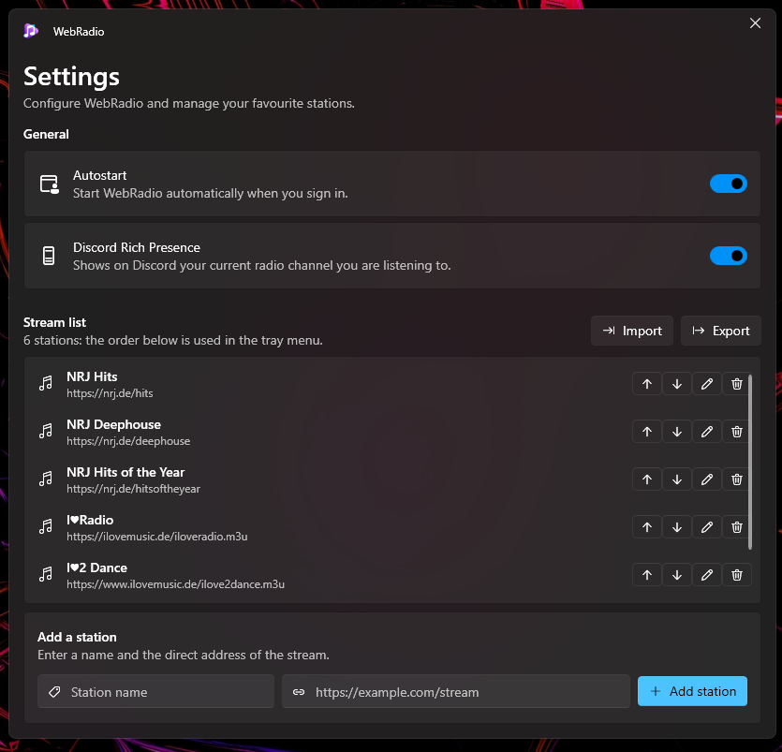Edit the I♥2 Dance station

[x=707, y=575]
